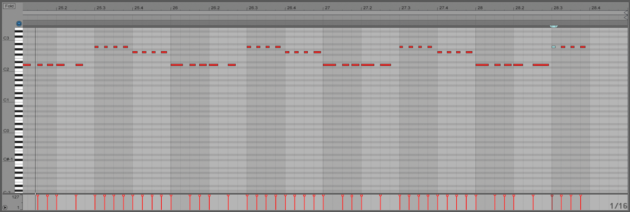Image resolution: width=630 pixels, height=212 pixels.
Task: Collapse the velocity editor with the round triangle button
Action: click(x=5, y=207)
